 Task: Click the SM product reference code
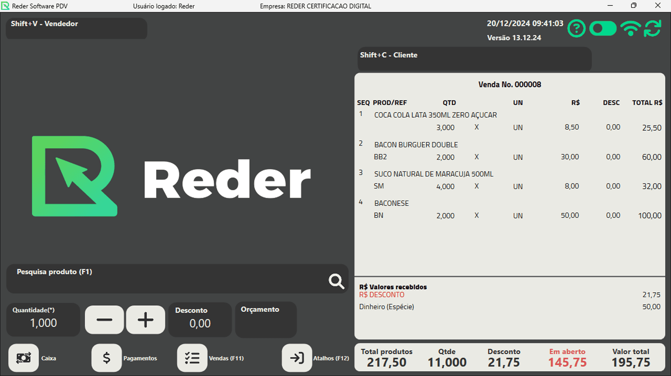coord(379,186)
